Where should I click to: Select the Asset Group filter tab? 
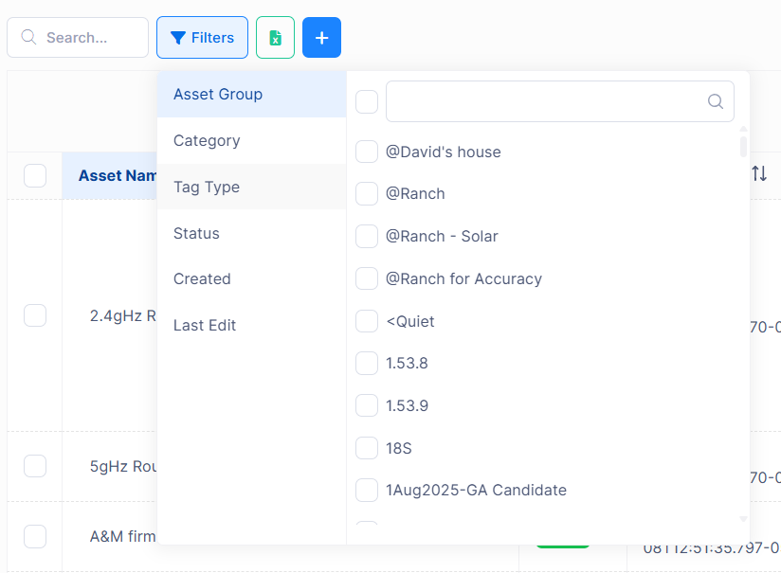click(x=218, y=95)
